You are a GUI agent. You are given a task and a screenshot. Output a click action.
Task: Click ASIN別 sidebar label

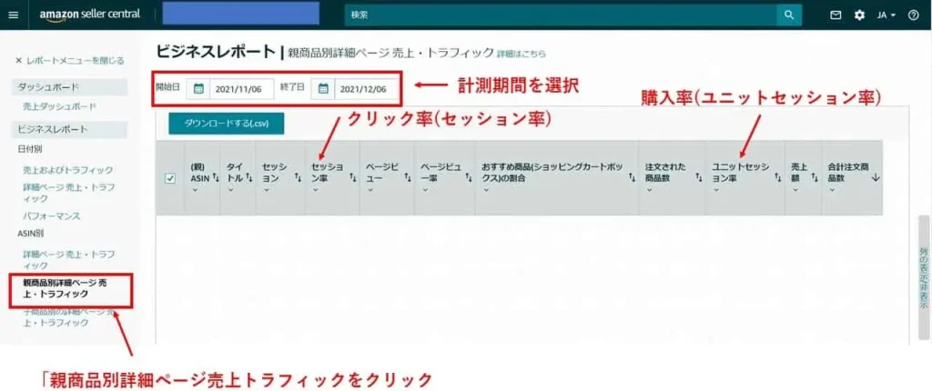coord(30,234)
